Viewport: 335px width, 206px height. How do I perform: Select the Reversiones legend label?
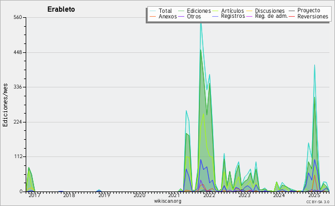point(313,16)
